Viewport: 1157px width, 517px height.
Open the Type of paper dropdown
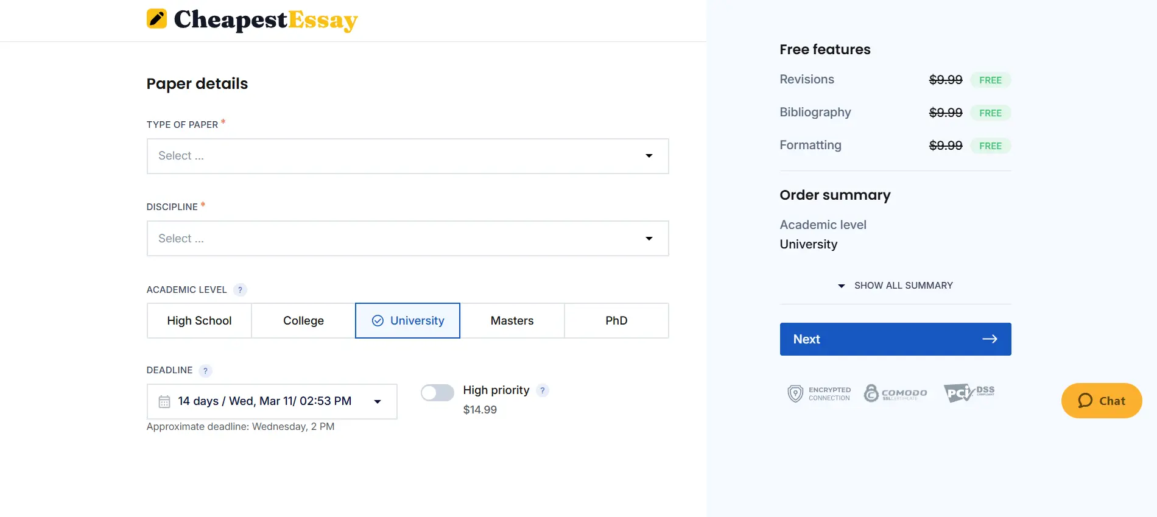407,156
